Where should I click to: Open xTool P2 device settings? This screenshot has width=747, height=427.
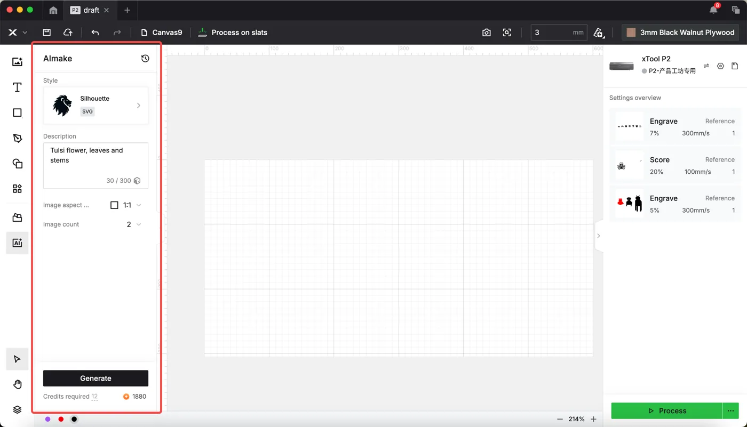click(720, 66)
